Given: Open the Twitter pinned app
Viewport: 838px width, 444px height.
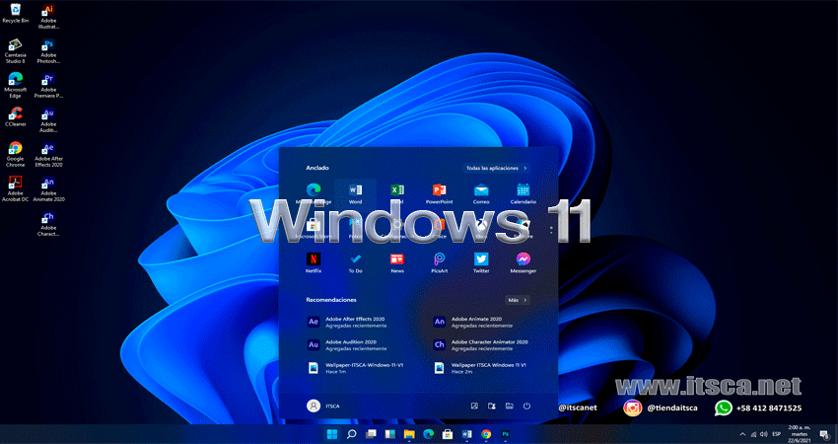Looking at the screenshot, I should 481,260.
